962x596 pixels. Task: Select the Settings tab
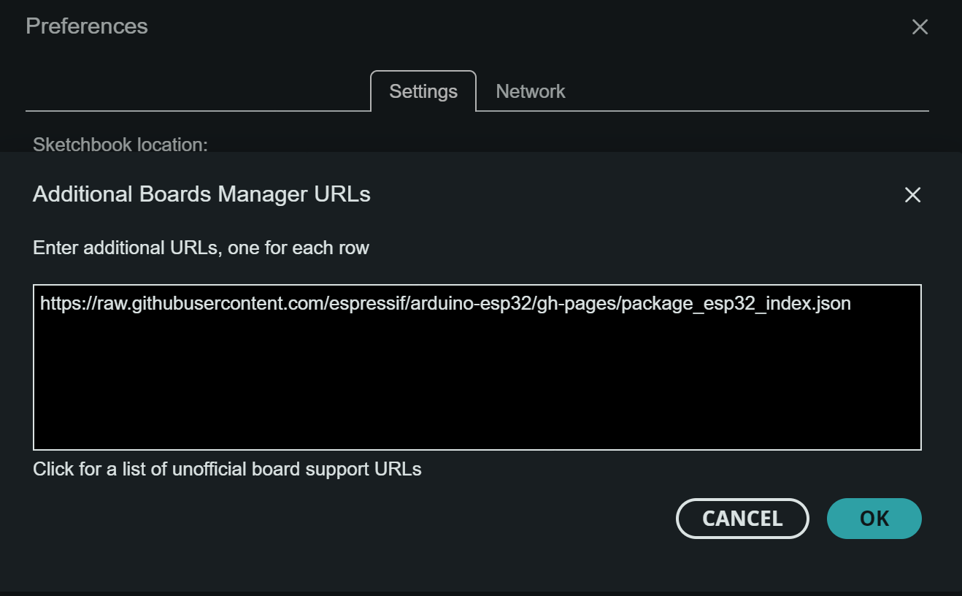(x=423, y=91)
